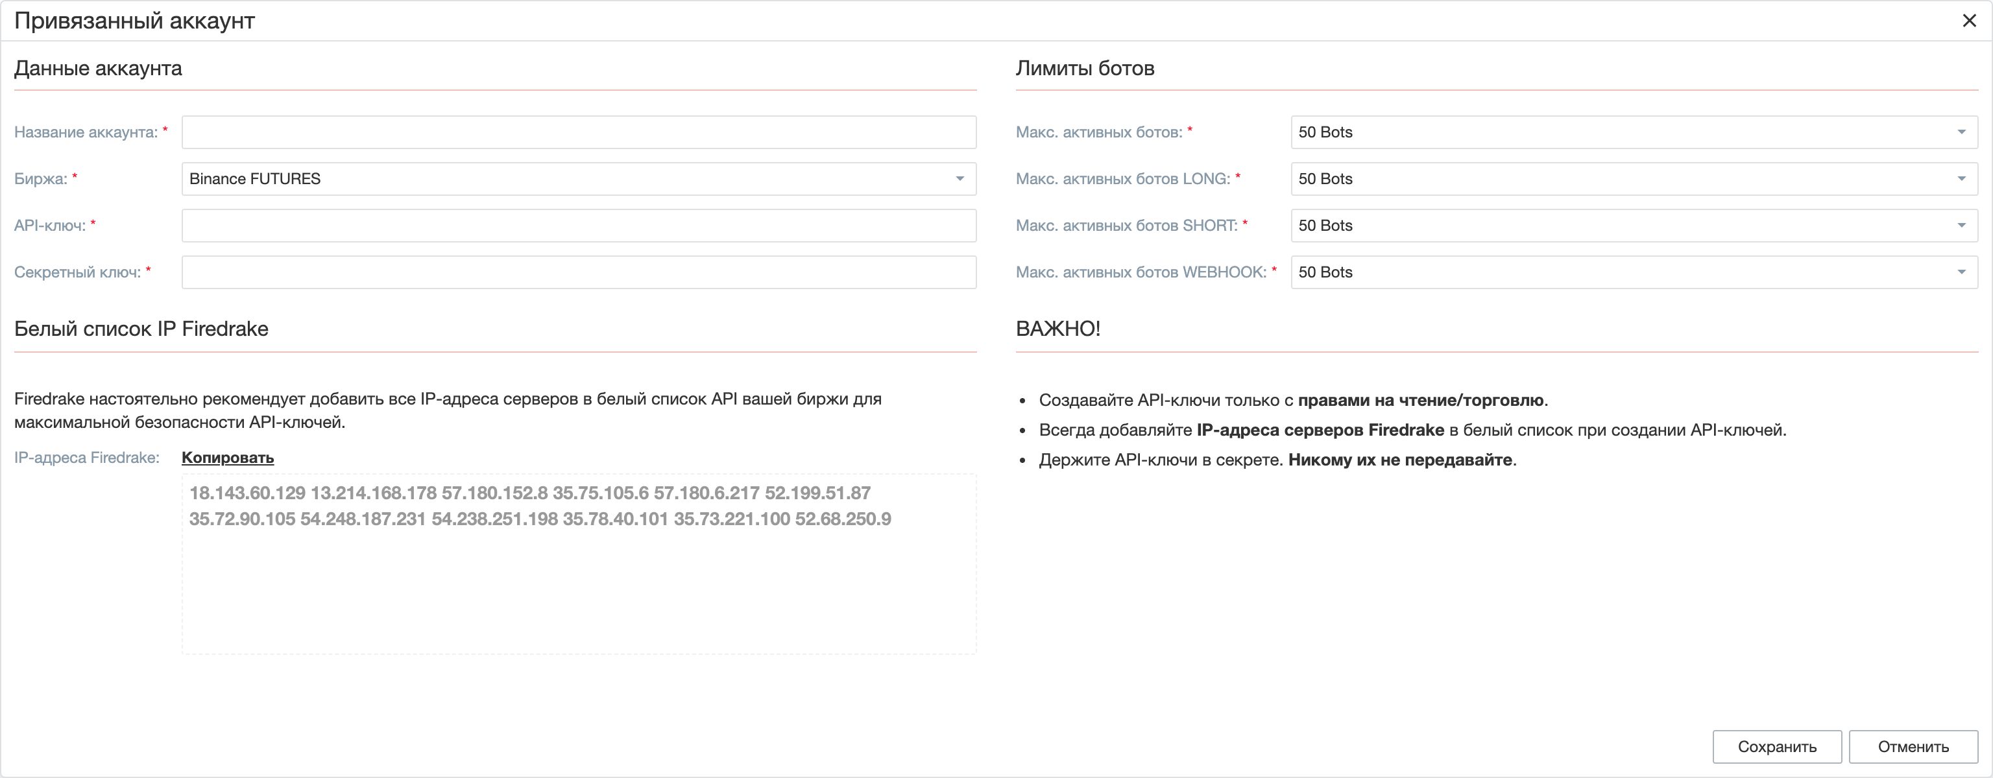Click the IP-адреса Firedrake label
1993x778 pixels.
(87, 457)
